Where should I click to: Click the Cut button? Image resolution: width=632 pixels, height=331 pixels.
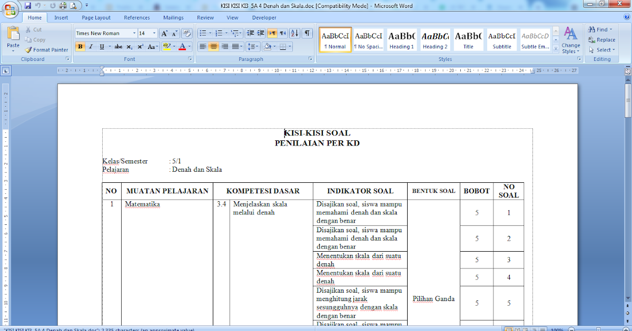click(x=33, y=30)
